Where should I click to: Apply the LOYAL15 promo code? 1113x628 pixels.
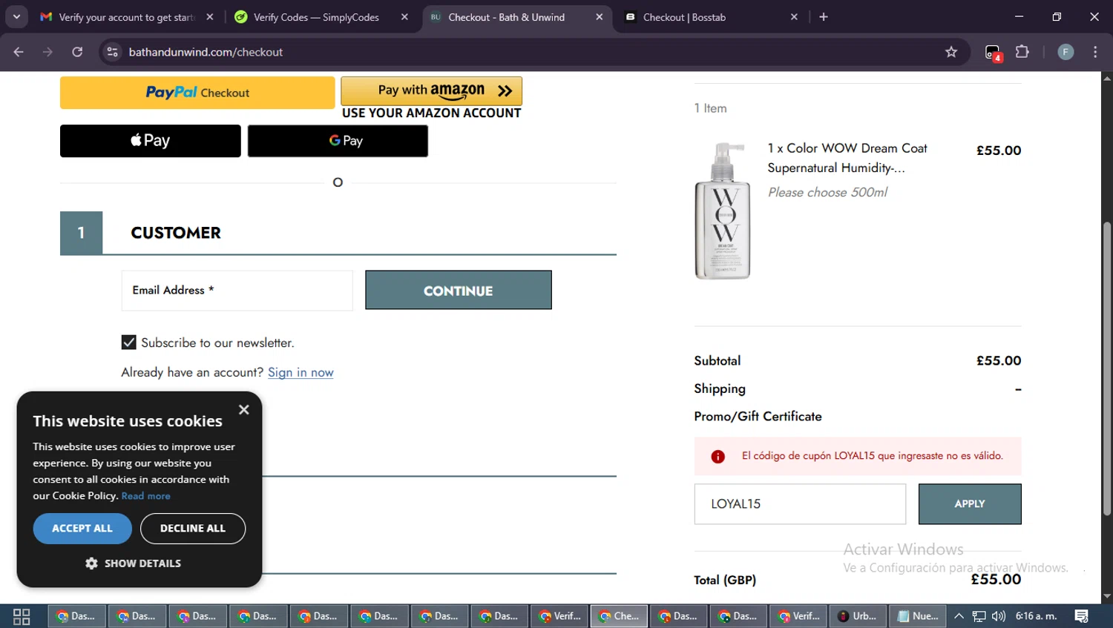click(970, 504)
